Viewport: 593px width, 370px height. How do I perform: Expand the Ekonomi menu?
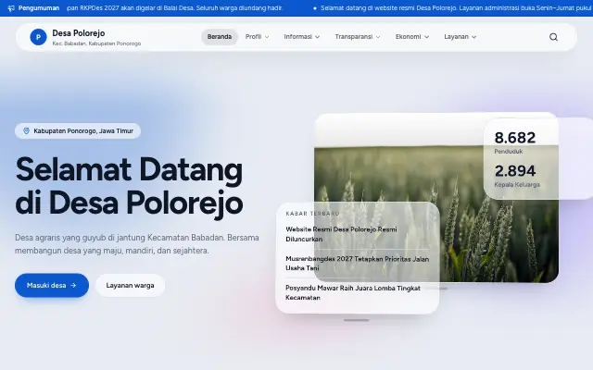(412, 37)
